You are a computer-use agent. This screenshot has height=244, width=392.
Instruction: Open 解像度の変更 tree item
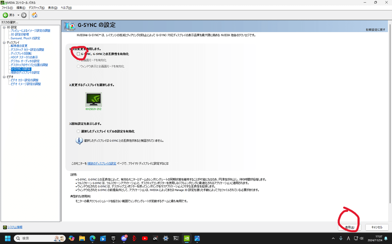click(19, 46)
